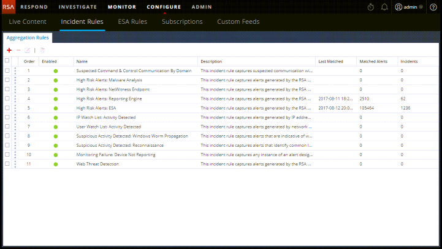
Task: Click the help question mark icon
Action: pos(434,7)
